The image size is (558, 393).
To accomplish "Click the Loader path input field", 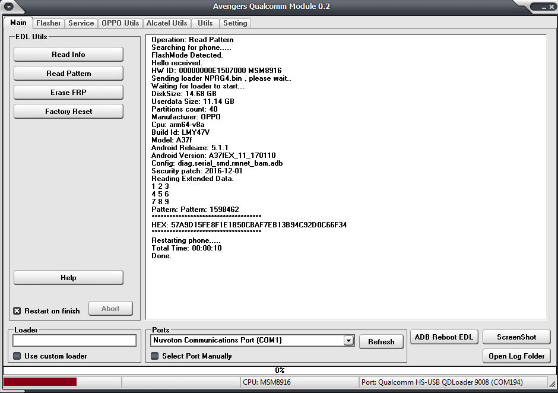I will coord(74,340).
